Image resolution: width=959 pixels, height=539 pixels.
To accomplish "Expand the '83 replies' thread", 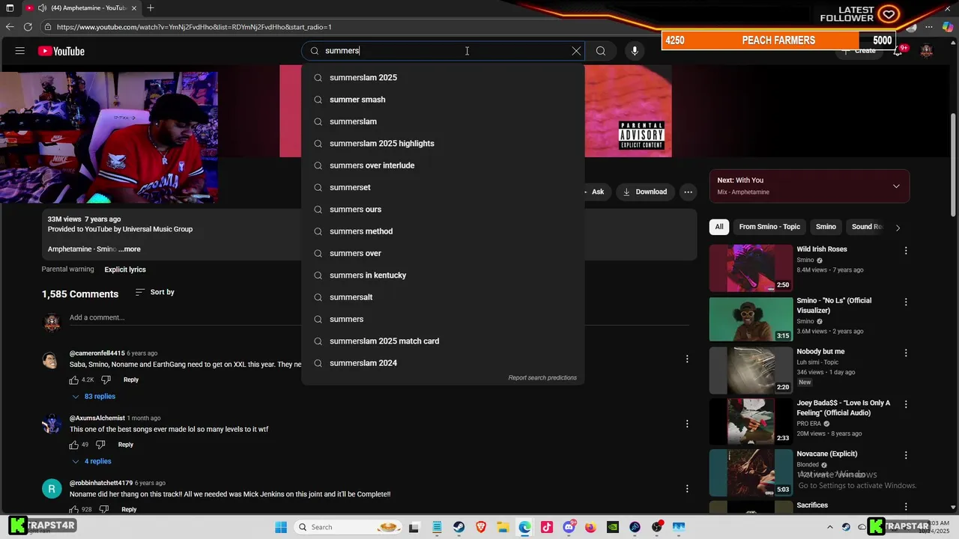I will coord(94,396).
